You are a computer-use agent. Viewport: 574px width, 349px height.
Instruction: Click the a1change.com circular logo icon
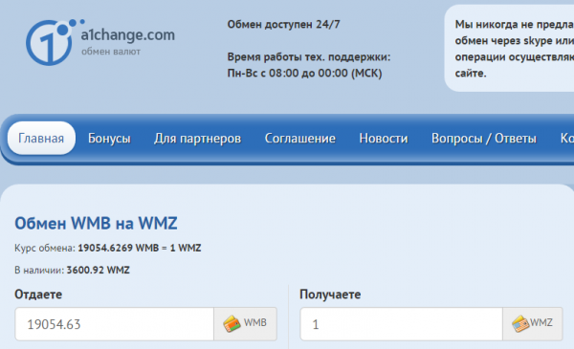click(55, 42)
